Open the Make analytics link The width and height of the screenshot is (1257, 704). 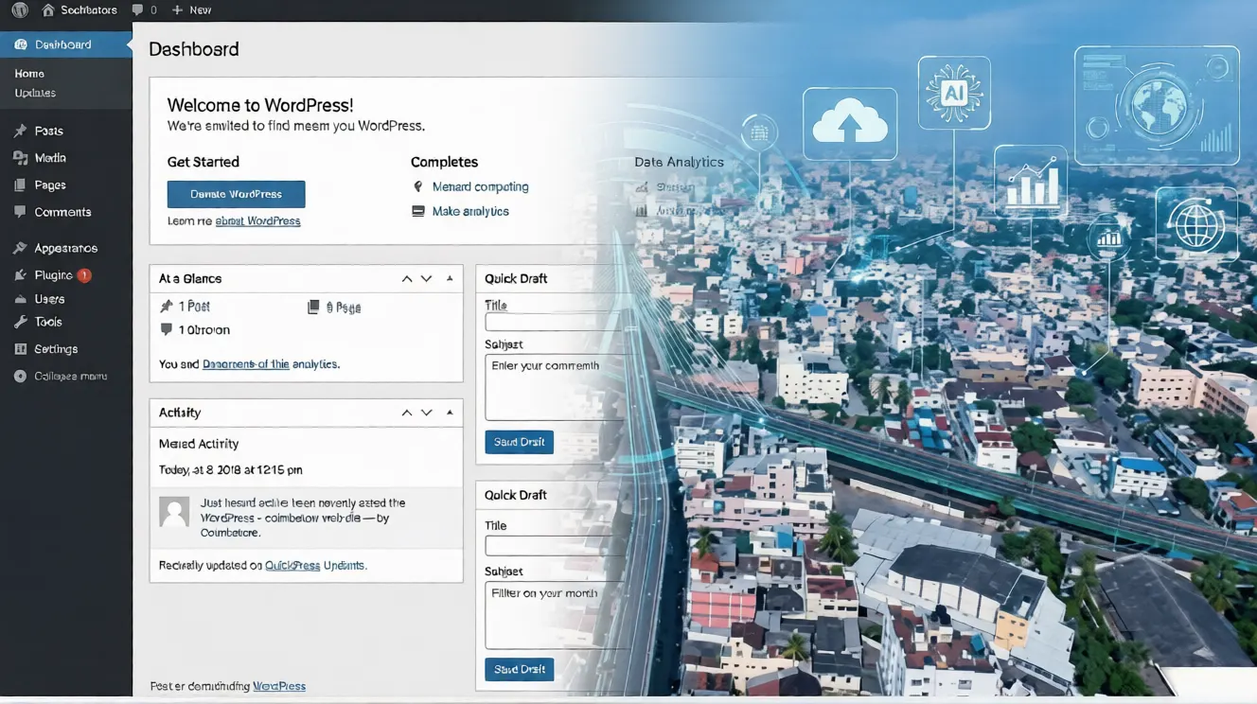(x=470, y=211)
